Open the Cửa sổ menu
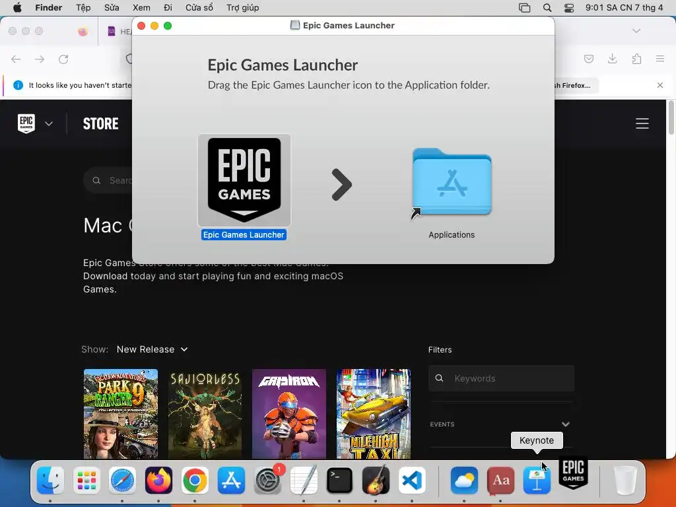The height and width of the screenshot is (507, 676). (199, 8)
